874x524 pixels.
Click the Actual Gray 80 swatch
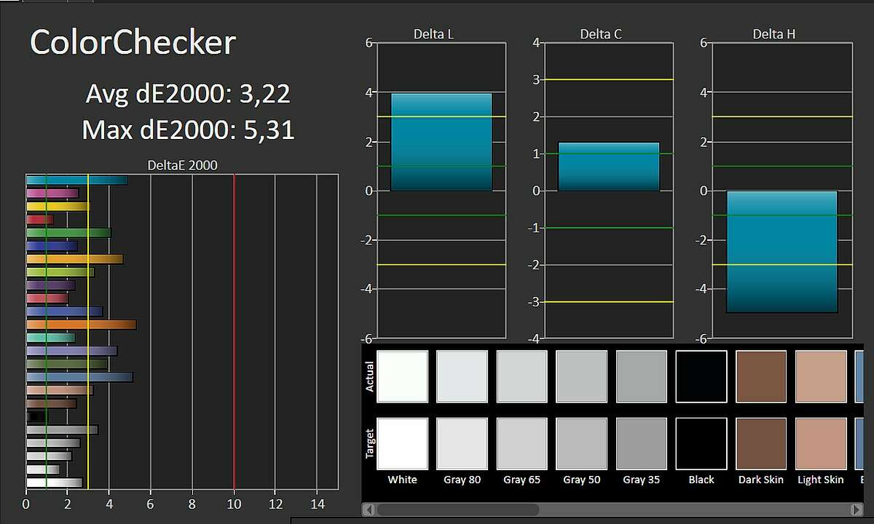pyautogui.click(x=462, y=376)
